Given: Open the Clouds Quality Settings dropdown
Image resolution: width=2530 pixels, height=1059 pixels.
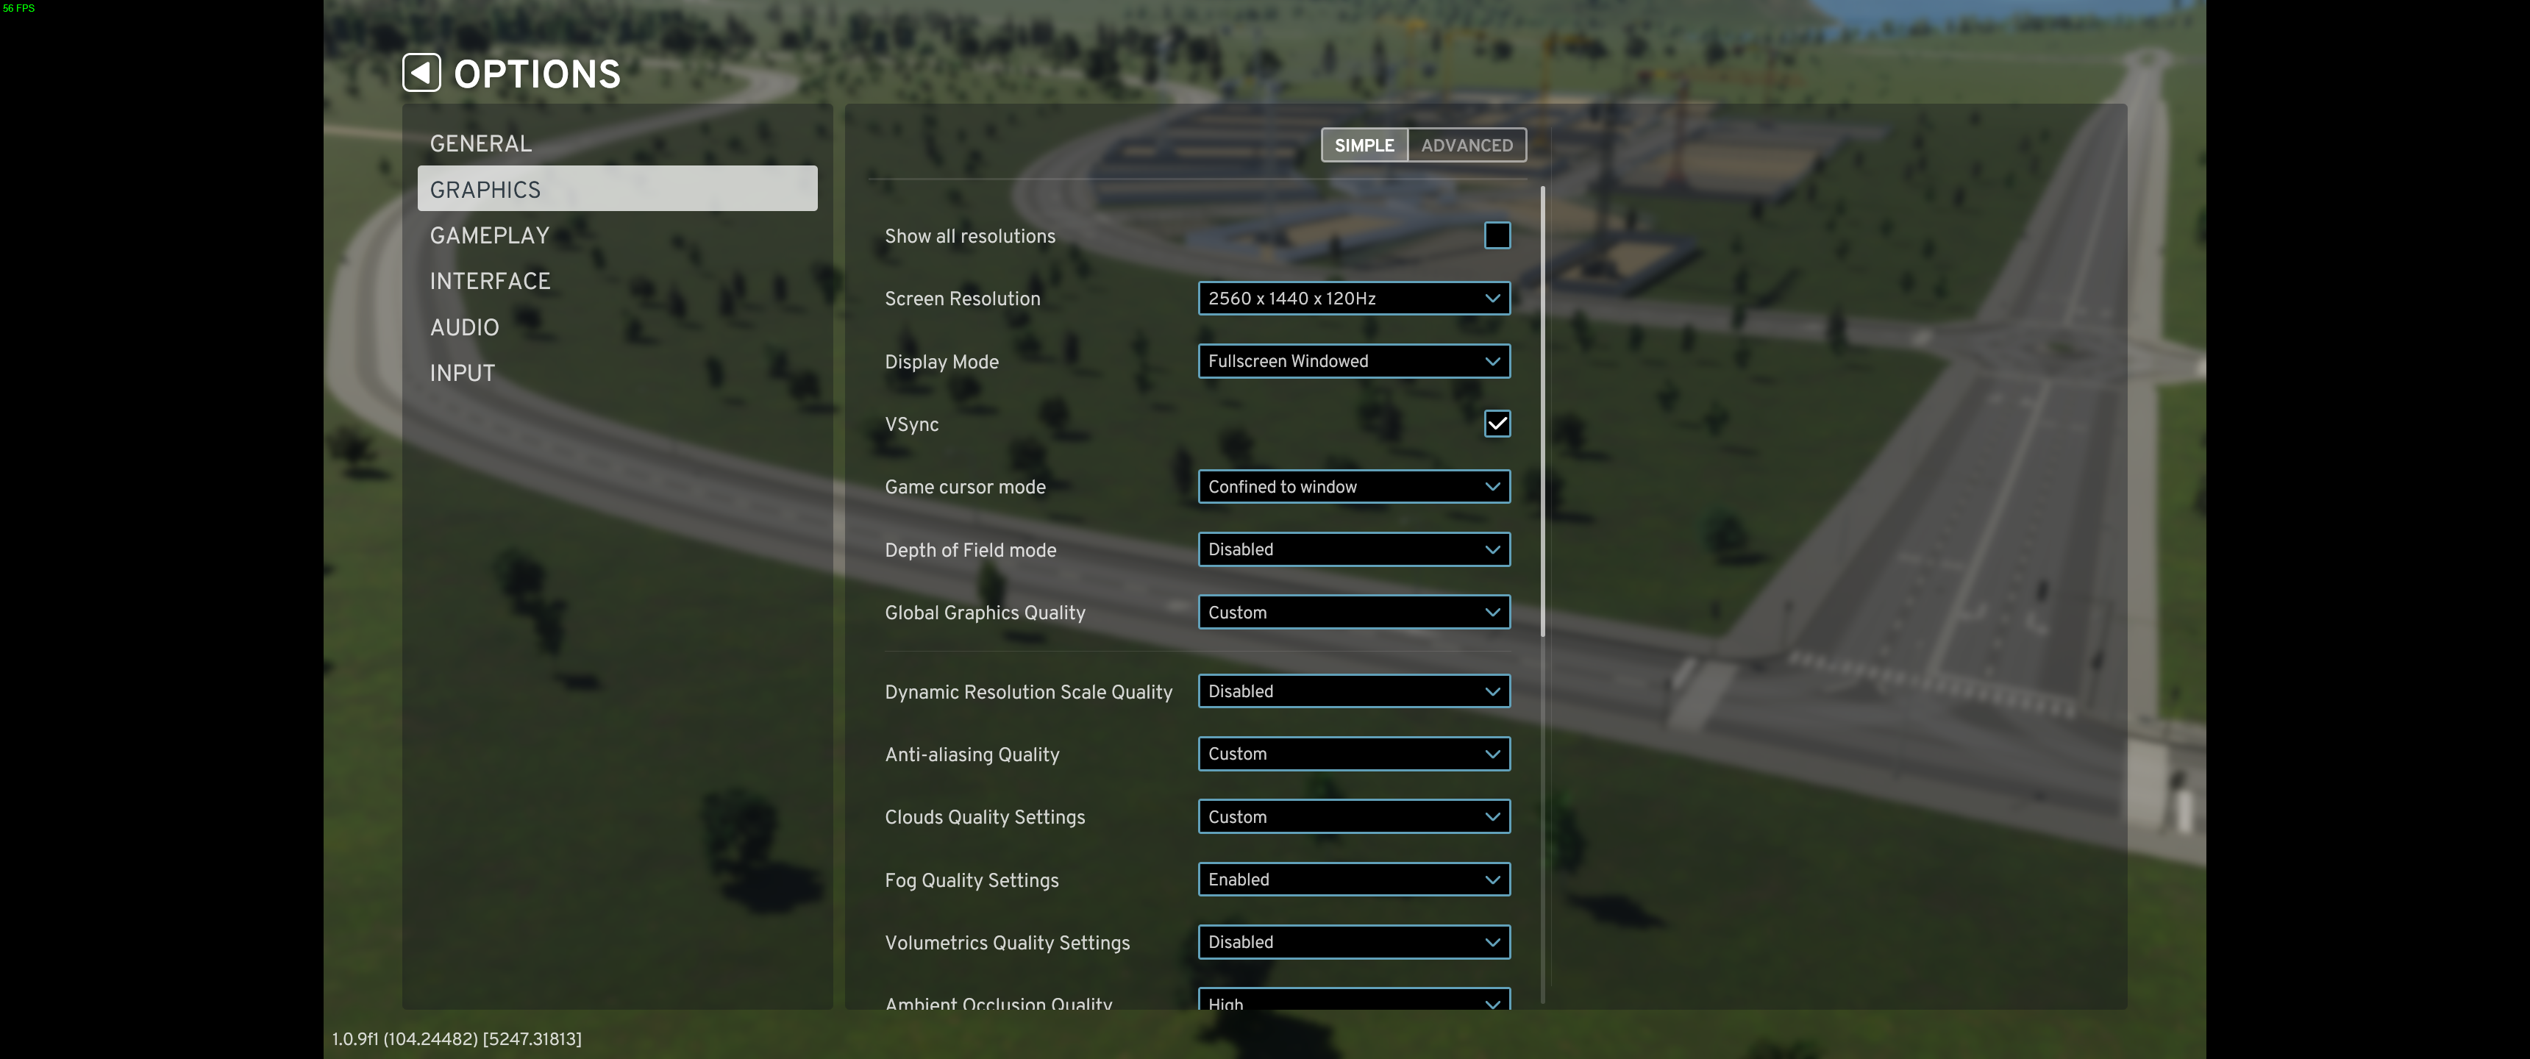Looking at the screenshot, I should point(1353,816).
